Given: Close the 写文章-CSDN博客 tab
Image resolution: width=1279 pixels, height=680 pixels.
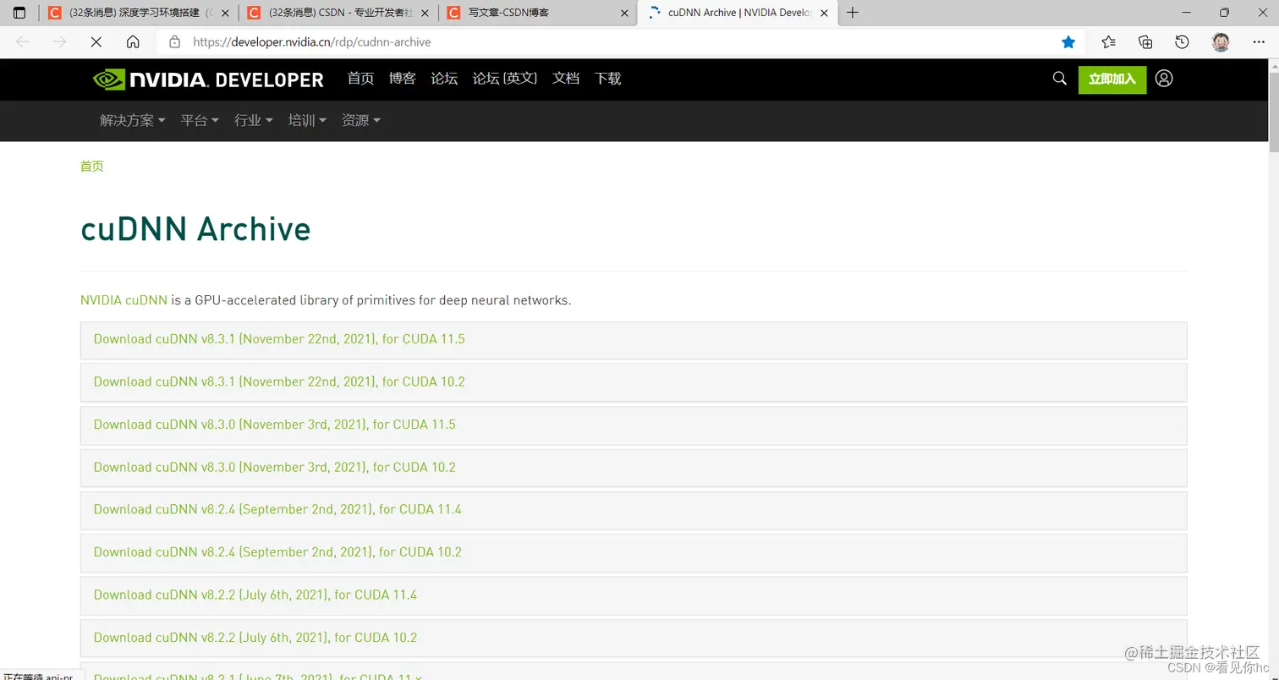Looking at the screenshot, I should pyautogui.click(x=625, y=13).
